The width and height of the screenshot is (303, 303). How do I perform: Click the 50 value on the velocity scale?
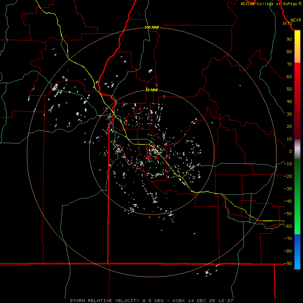click(x=289, y=89)
